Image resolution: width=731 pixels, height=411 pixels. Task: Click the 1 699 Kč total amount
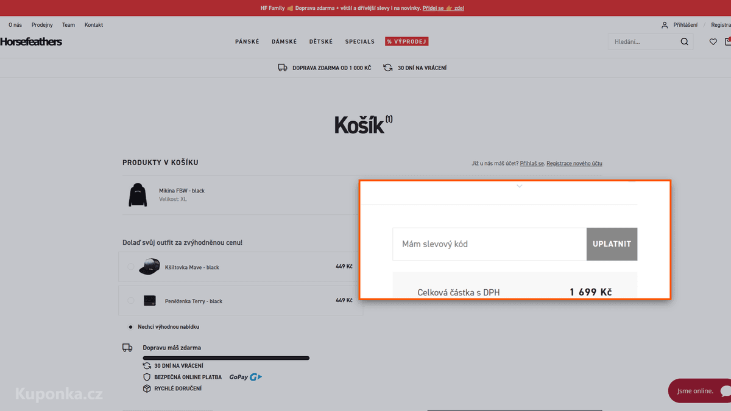click(591, 292)
